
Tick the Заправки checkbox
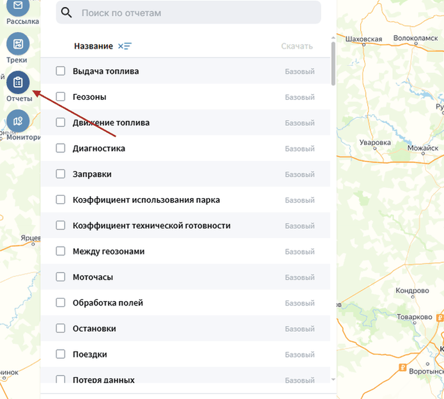coord(60,174)
